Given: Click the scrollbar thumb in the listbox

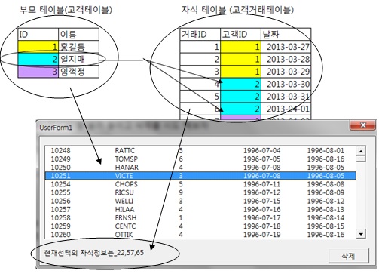Looking at the screenshot, I should click(x=361, y=159).
